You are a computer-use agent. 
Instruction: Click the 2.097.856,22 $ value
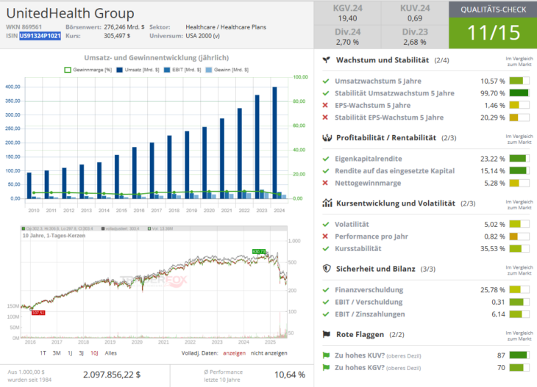tap(112, 375)
